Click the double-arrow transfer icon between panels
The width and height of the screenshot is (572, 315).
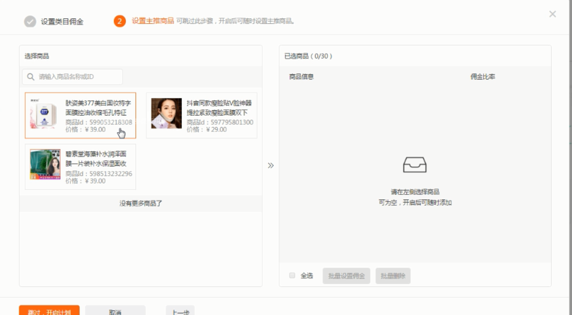[x=271, y=165]
